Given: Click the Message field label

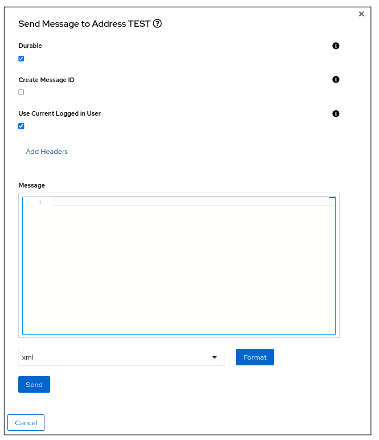Looking at the screenshot, I should (31, 185).
